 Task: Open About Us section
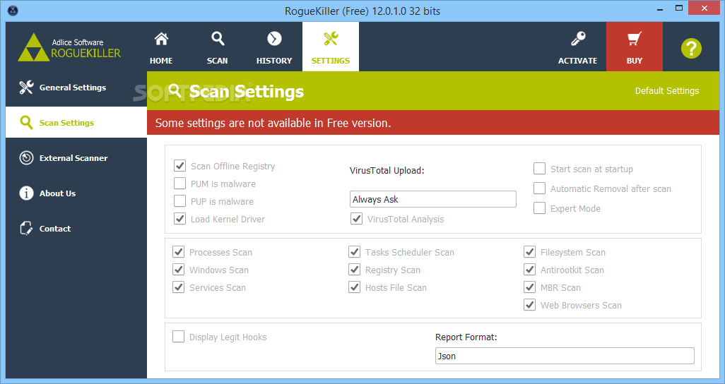point(76,193)
